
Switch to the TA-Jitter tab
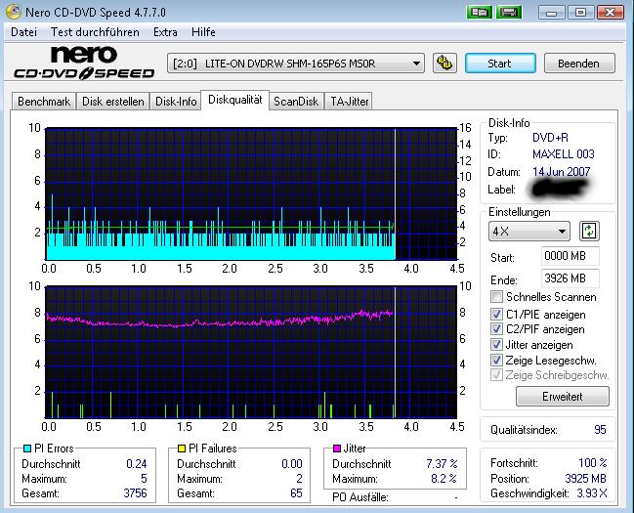coord(349,101)
